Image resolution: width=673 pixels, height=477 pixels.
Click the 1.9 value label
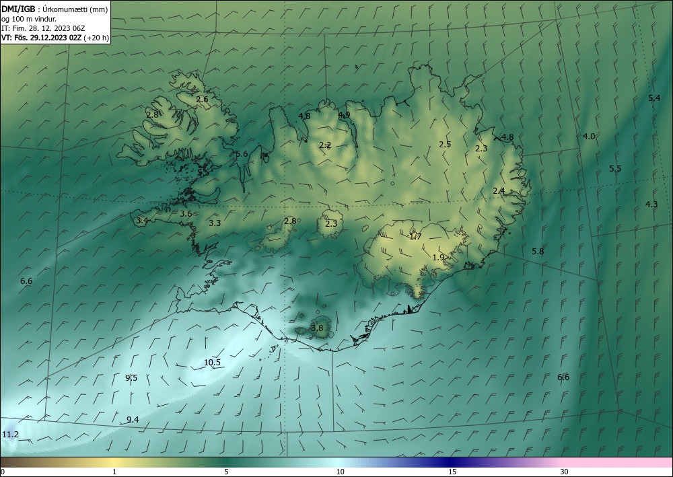pos(438,258)
